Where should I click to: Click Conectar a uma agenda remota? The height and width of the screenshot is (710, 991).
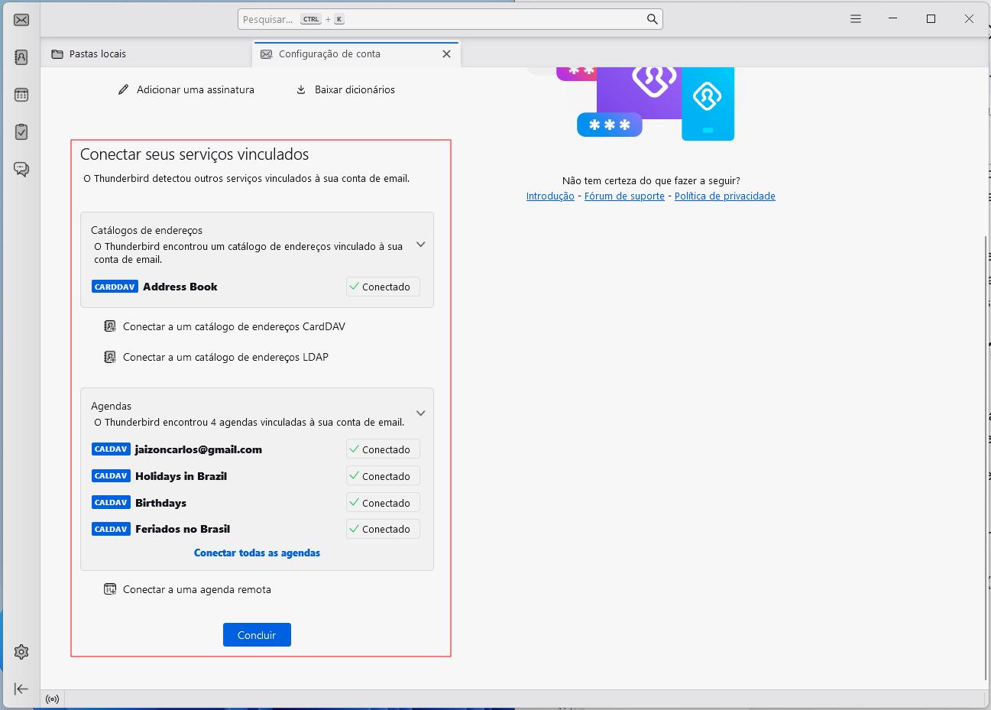[187, 589]
